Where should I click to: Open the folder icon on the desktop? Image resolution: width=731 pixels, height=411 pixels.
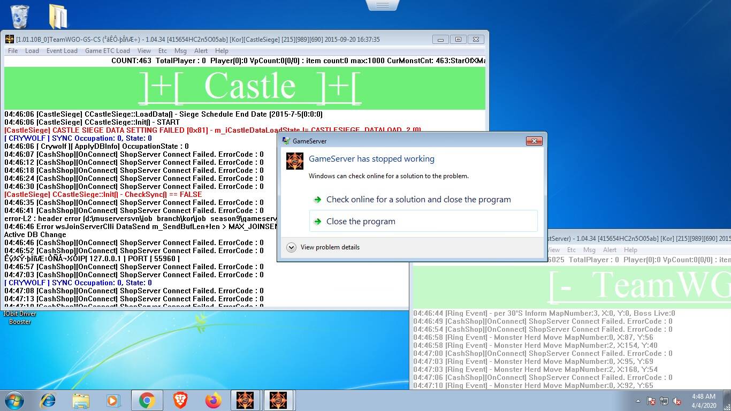pyautogui.click(x=58, y=16)
